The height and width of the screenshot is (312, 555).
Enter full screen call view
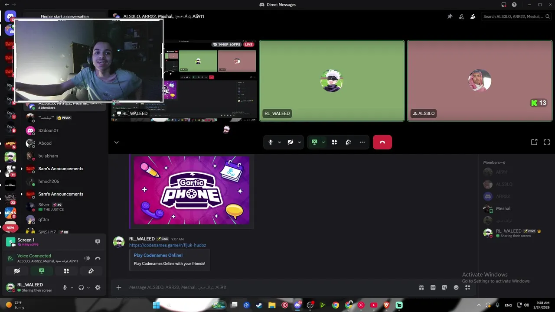coord(547,142)
